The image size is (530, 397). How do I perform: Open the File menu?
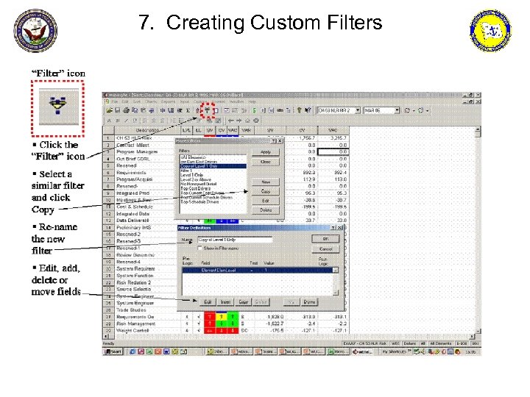115,101
